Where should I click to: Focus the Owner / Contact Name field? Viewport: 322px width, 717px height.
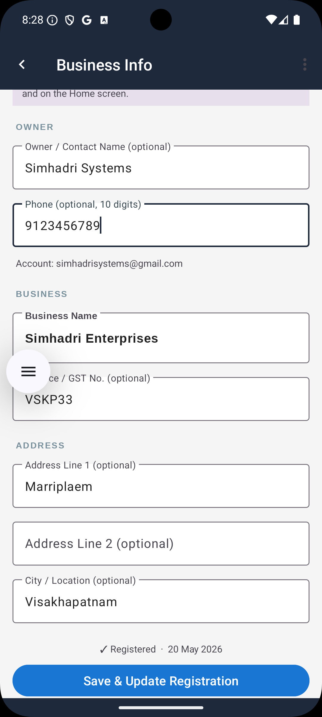[x=161, y=167]
